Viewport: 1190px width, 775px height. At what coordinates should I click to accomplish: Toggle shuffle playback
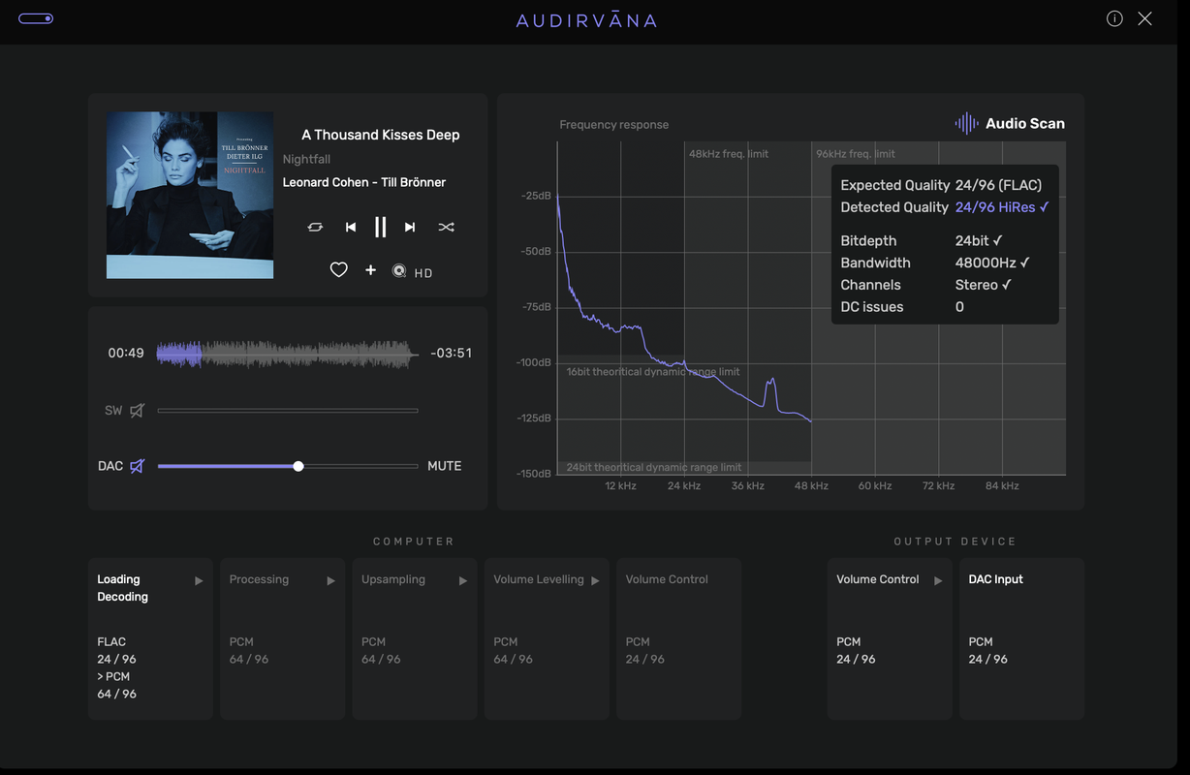446,227
